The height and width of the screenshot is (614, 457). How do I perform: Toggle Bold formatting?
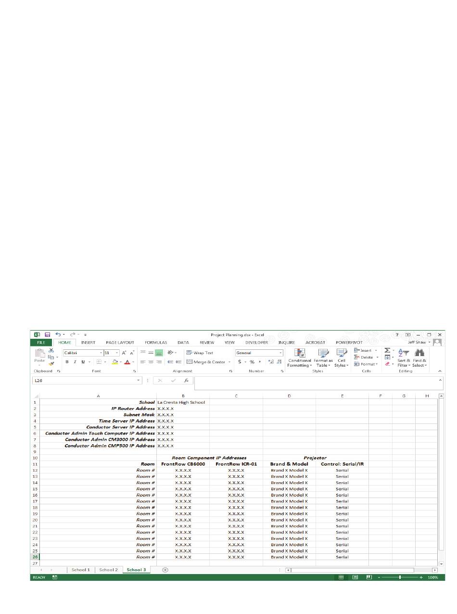coord(67,362)
